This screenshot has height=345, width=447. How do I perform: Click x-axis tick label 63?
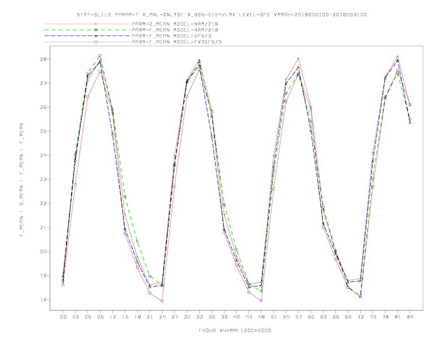[x=323, y=317]
